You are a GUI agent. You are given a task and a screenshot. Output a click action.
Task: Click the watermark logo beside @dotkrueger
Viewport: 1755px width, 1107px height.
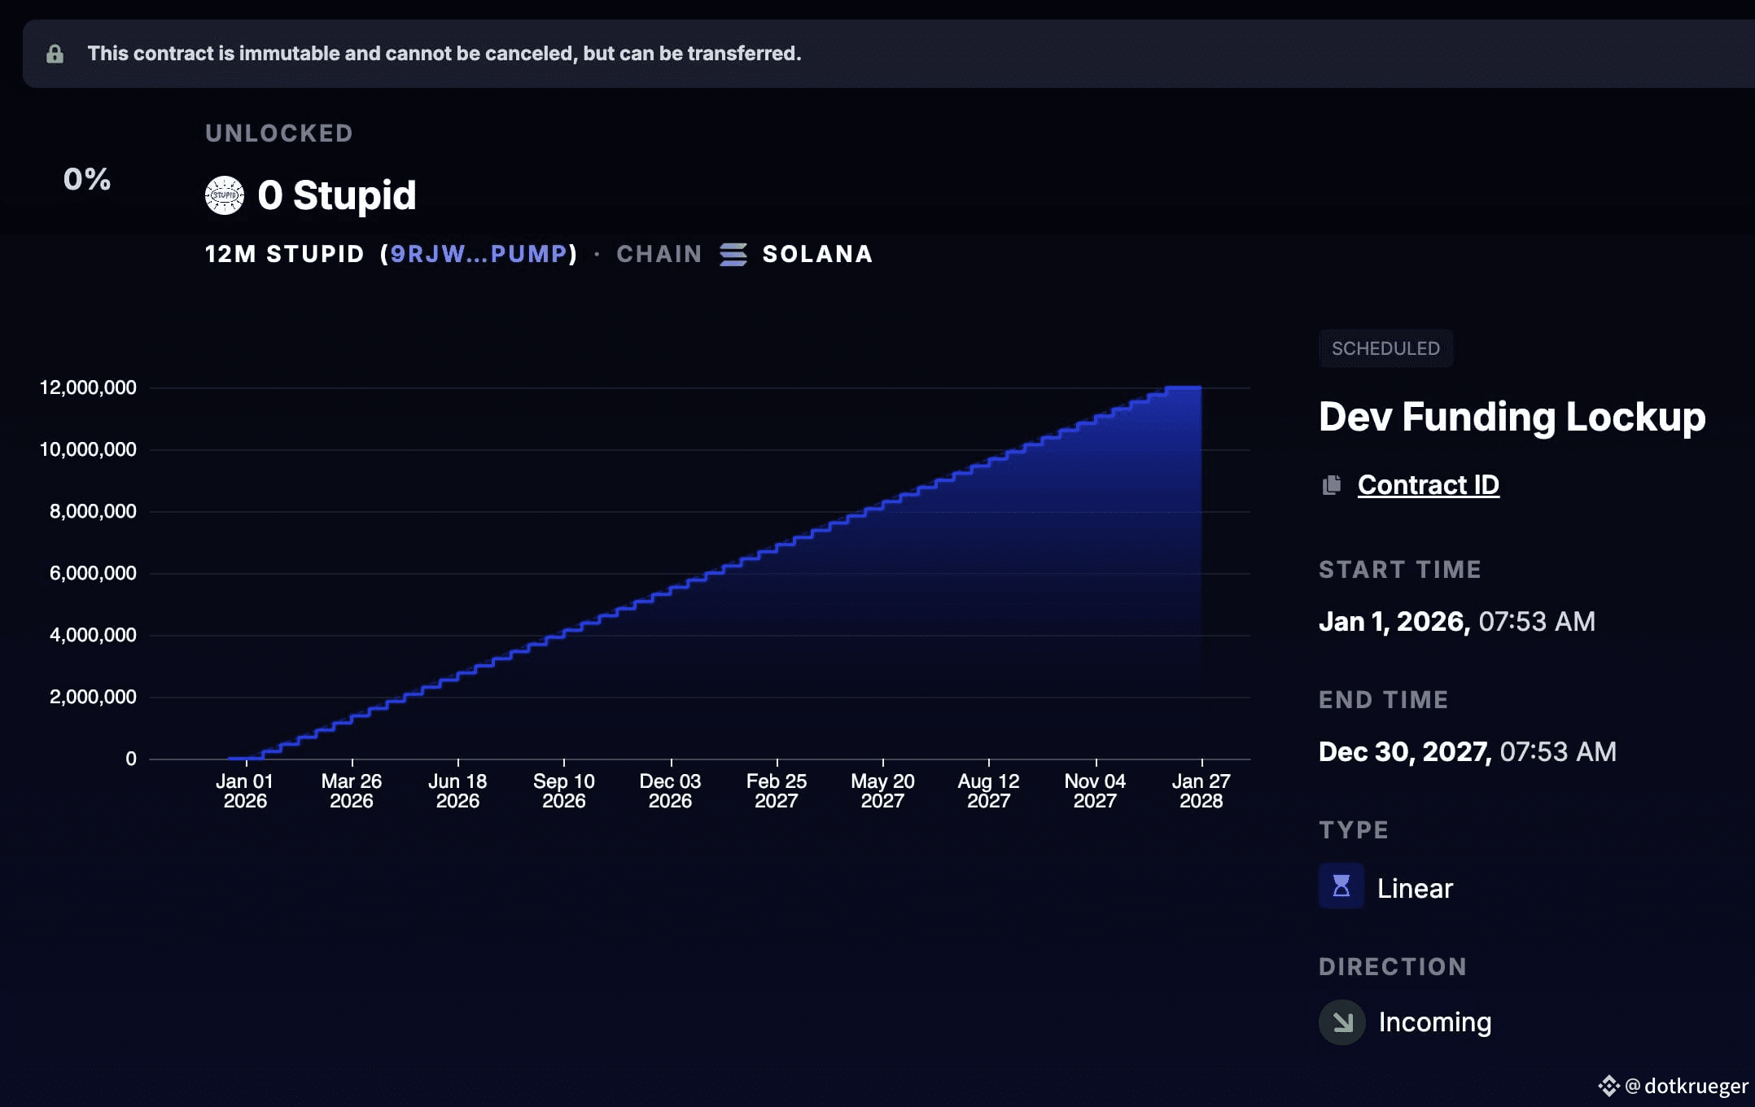coord(1608,1086)
